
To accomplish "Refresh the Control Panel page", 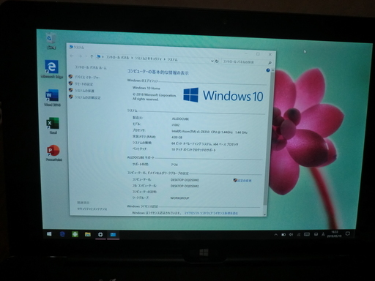I will (217, 61).
